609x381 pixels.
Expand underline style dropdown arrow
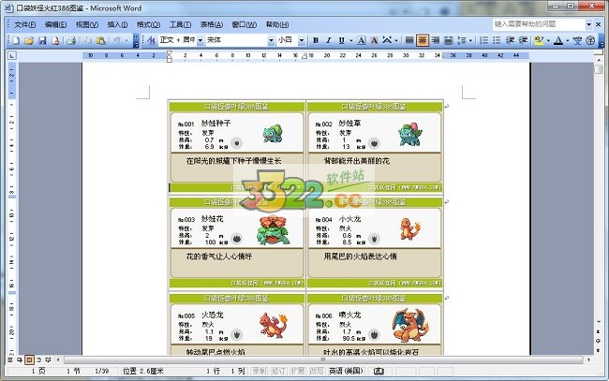[351, 40]
